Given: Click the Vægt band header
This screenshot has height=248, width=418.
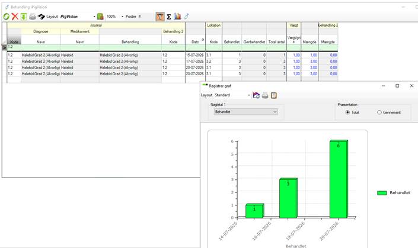Looking at the screenshot, I should (x=293, y=25).
